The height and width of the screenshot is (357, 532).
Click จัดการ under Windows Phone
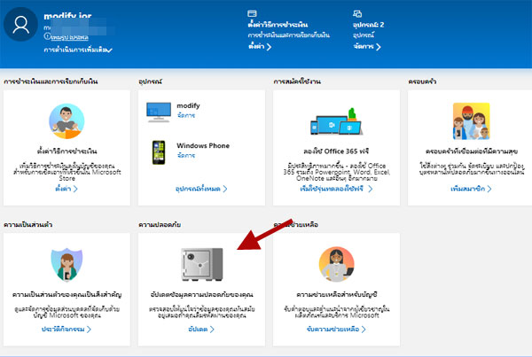click(186, 155)
